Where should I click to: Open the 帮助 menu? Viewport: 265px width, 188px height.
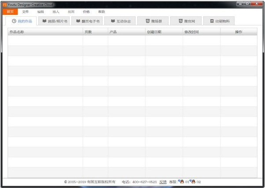(x=102, y=11)
